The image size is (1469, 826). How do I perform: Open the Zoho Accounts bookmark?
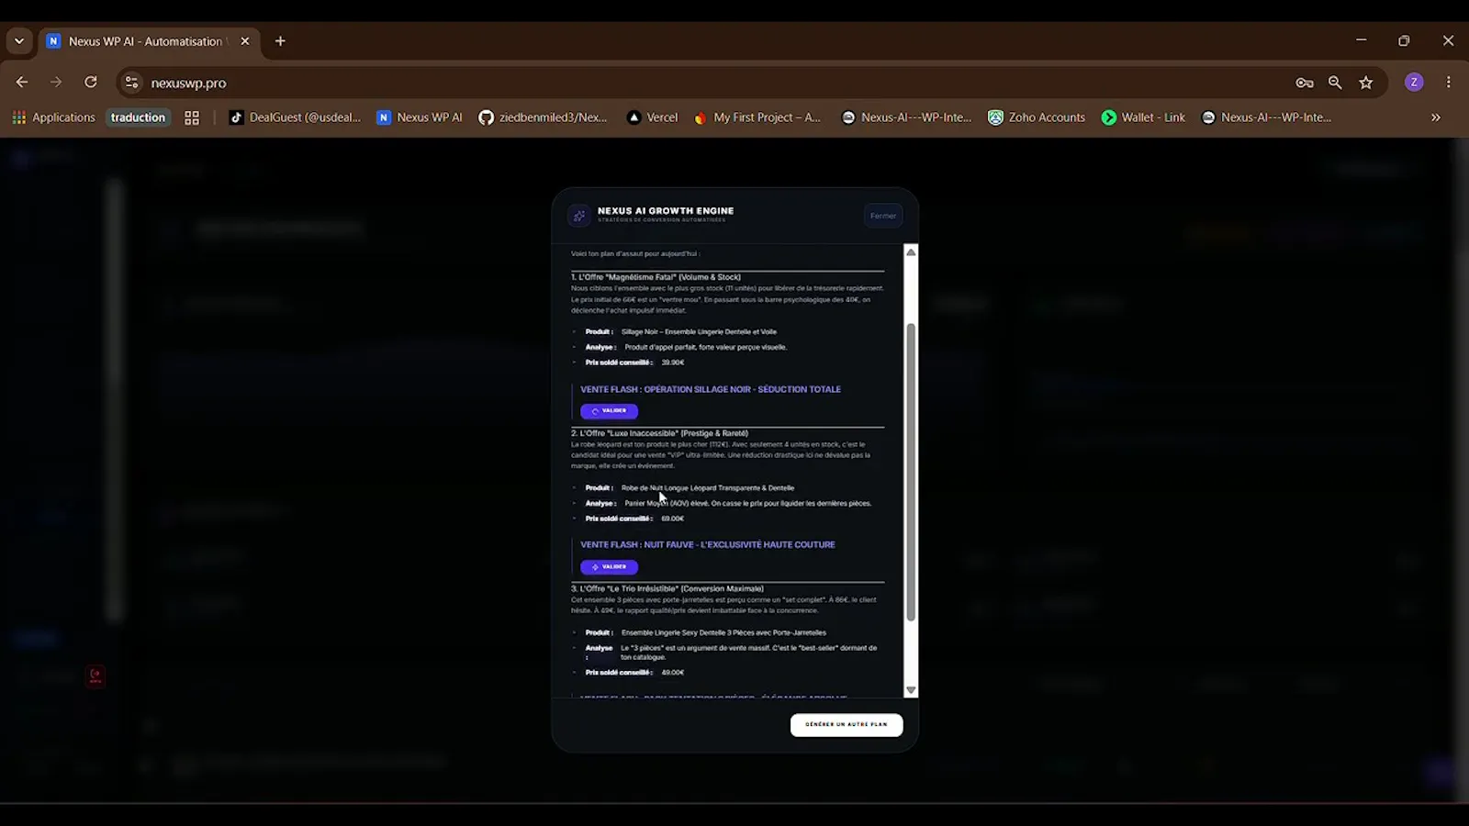pos(1037,117)
